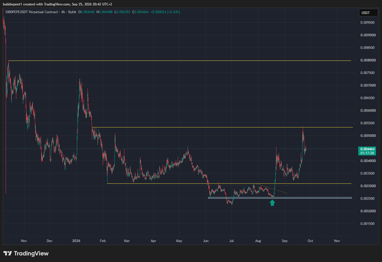Click the Feb label on time axis
The image size is (382, 262).
click(x=103, y=241)
